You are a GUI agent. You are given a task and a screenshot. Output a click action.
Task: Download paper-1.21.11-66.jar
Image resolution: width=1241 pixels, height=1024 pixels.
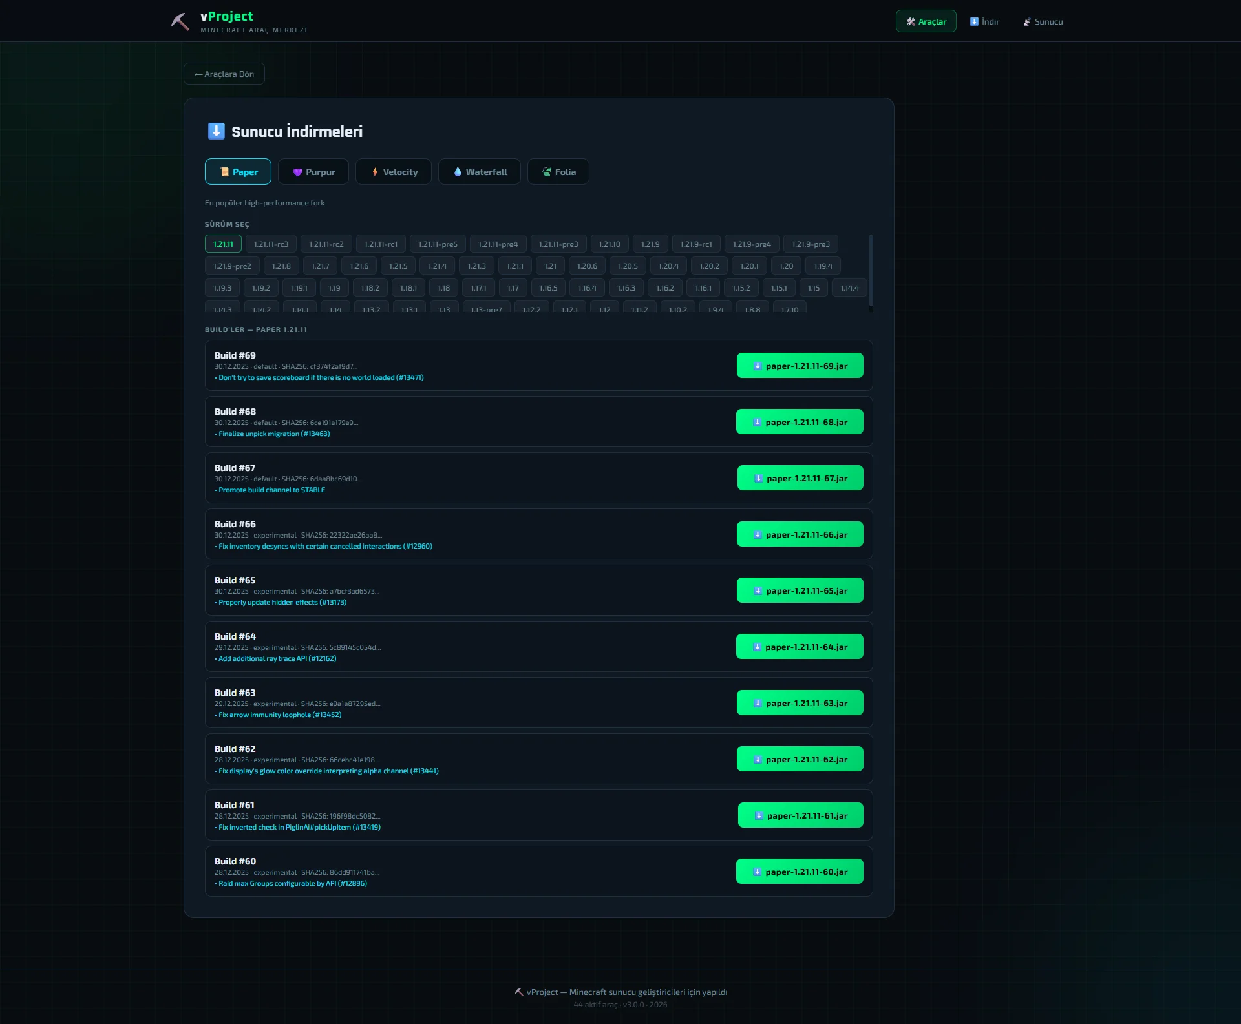[800, 534]
